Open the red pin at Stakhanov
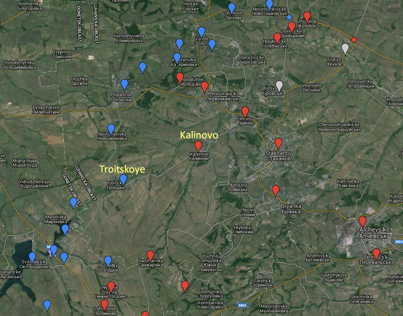The width and height of the screenshot is (403, 316). (278, 143)
